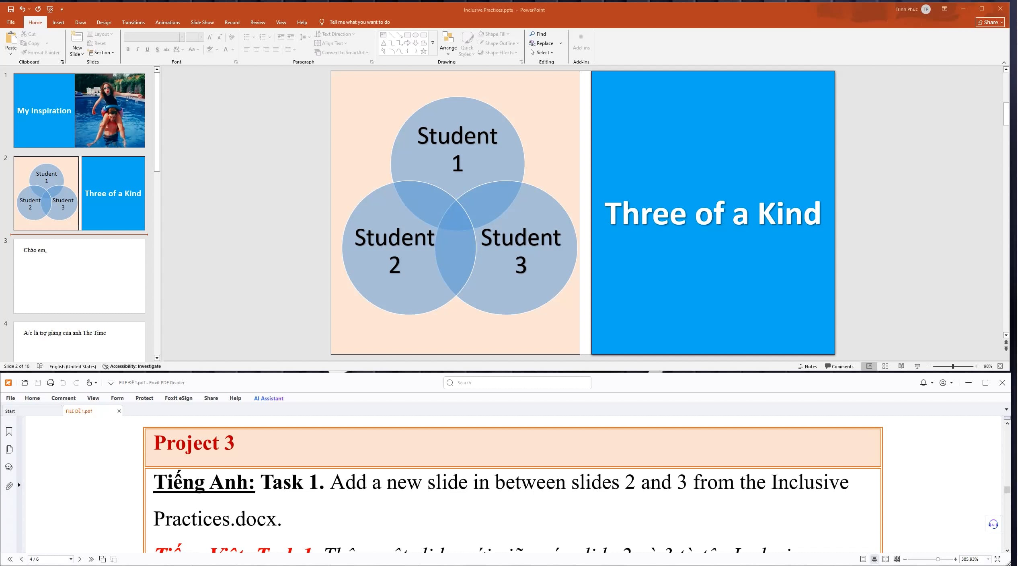Viewport: 1018px width, 566px height.
Task: Open Foxit Protect menu
Action: [x=144, y=398]
